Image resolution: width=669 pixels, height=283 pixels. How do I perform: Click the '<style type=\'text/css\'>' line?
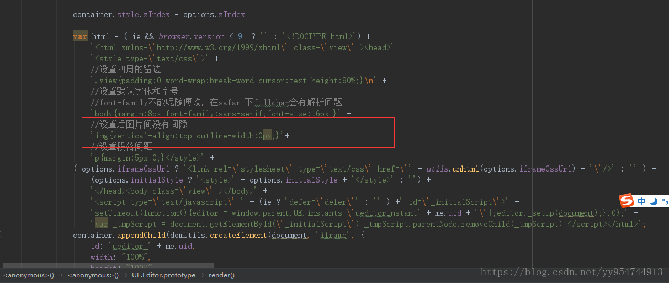coord(155,58)
